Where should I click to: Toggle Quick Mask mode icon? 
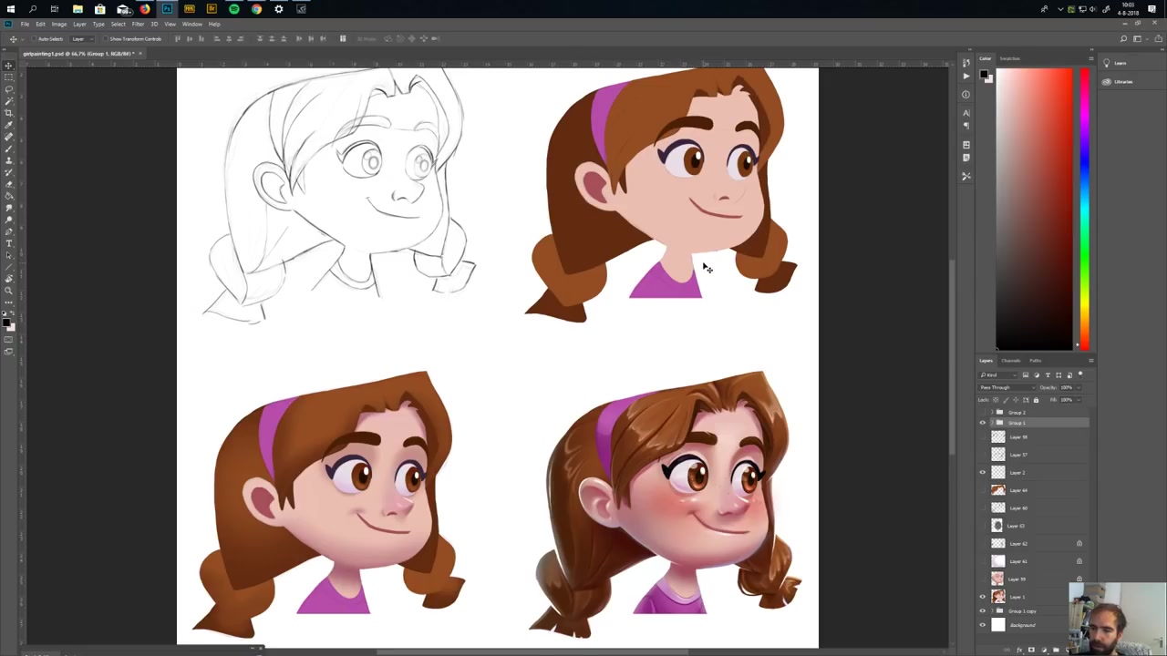click(8, 338)
